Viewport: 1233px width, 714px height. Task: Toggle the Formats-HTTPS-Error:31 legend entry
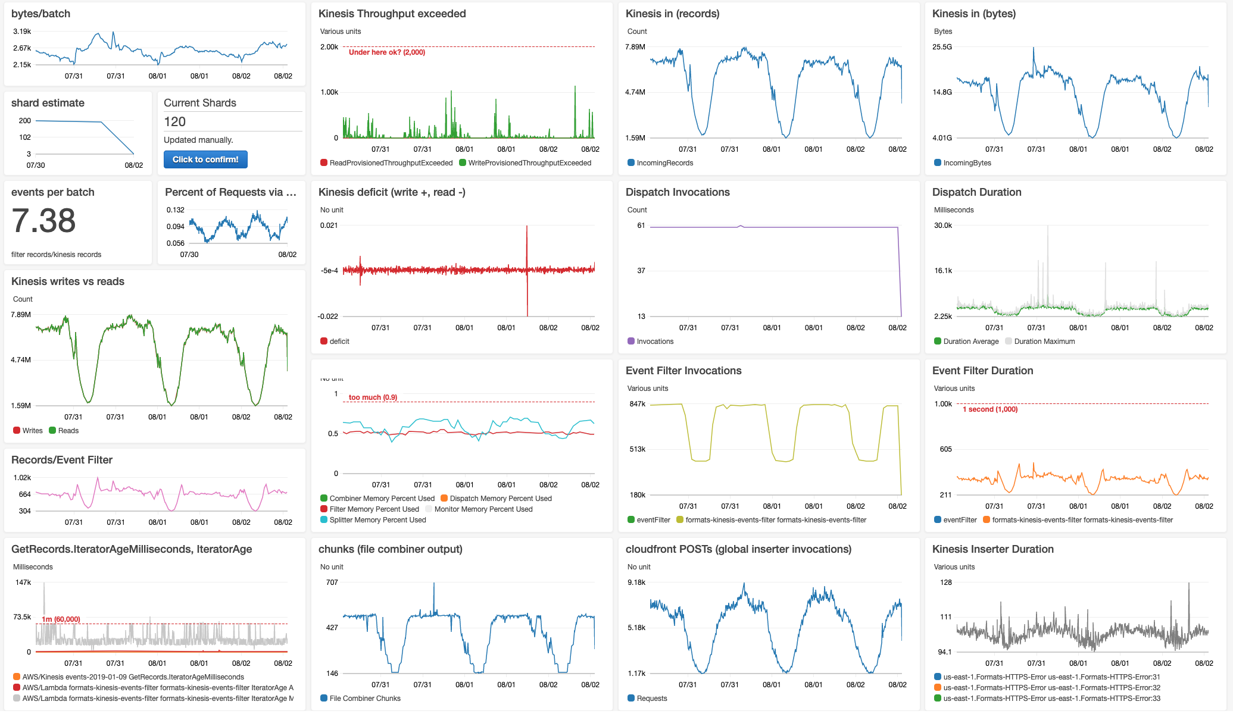1047,677
